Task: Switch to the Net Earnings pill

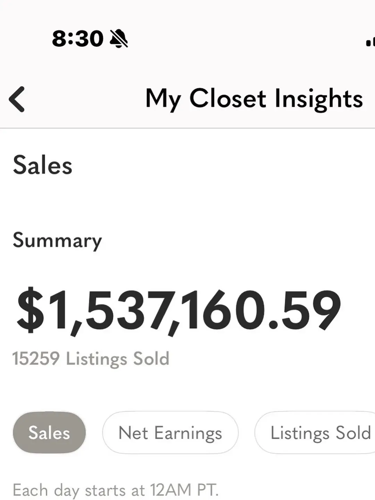Action: (170, 433)
